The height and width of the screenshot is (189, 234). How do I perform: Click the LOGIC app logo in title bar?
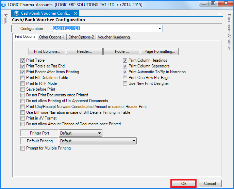tap(3, 5)
